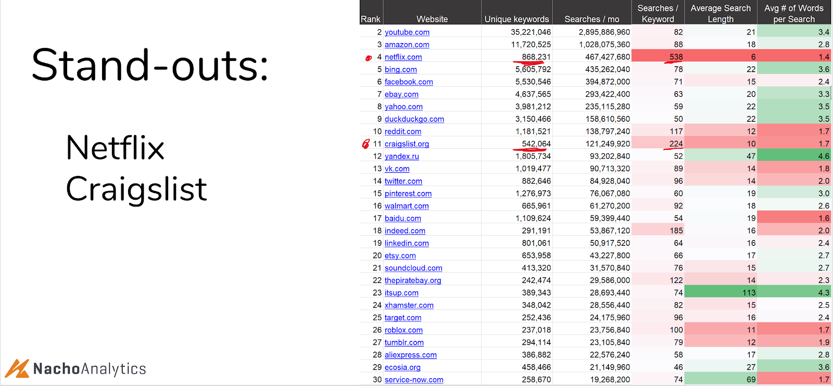This screenshot has height=386, width=833.
Task: Click the Searches / Keyword column header
Action: coord(658,14)
